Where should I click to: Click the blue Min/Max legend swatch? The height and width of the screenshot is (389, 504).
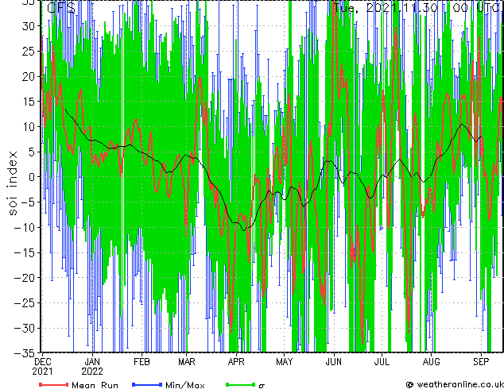click(x=147, y=384)
